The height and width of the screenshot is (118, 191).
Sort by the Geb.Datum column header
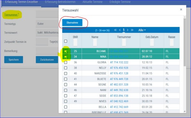[x=152, y=37]
